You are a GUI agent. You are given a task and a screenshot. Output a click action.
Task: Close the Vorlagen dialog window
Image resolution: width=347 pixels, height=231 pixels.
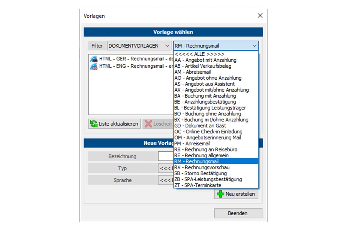click(260, 16)
